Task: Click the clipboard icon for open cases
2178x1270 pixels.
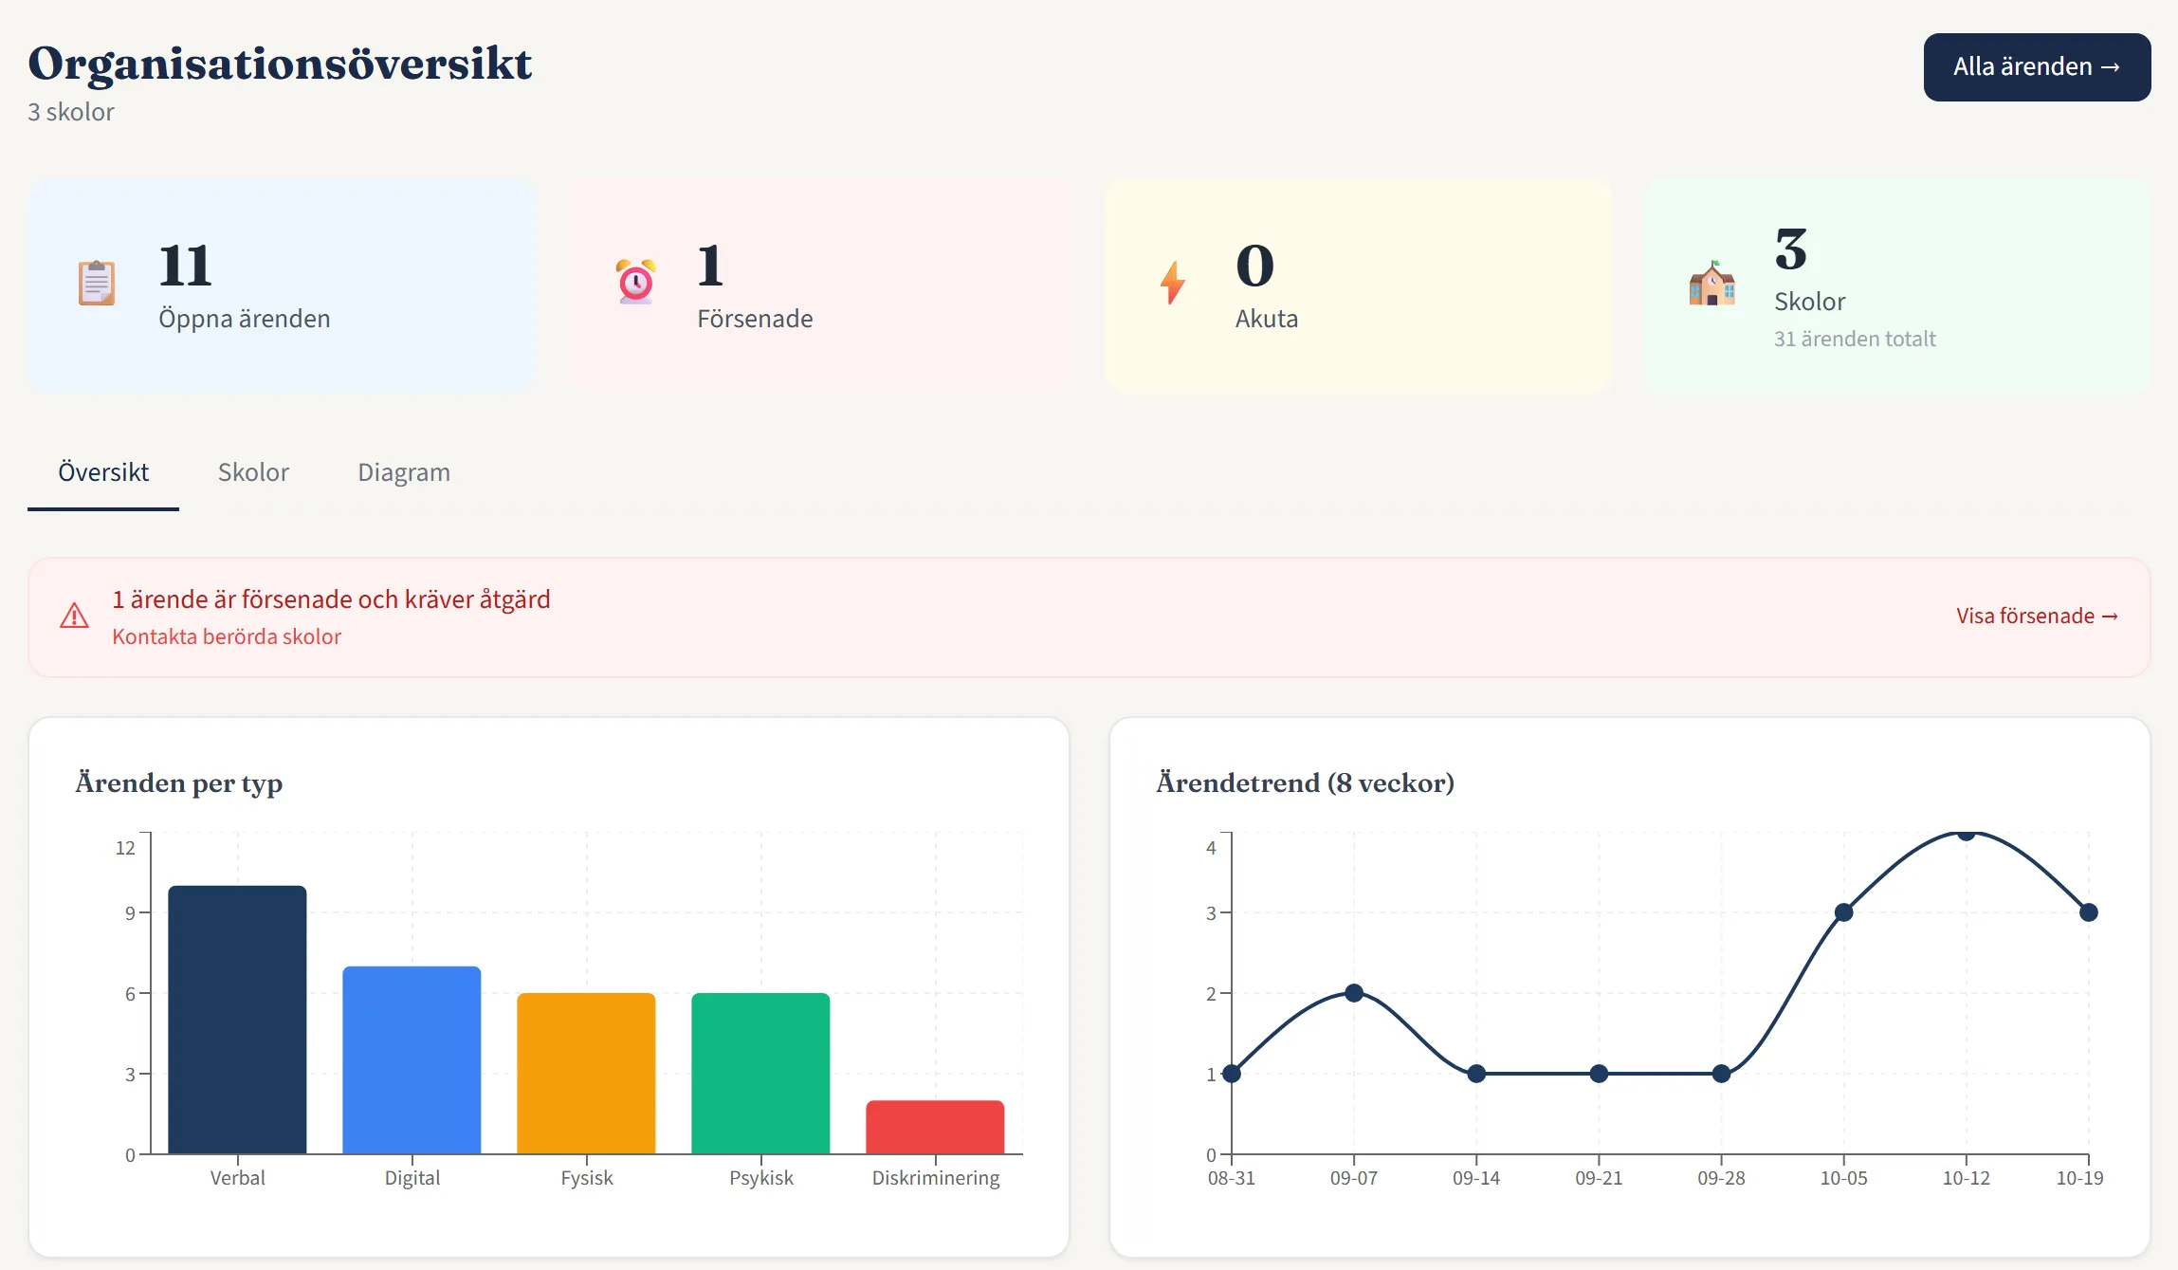Action: pyautogui.click(x=97, y=283)
